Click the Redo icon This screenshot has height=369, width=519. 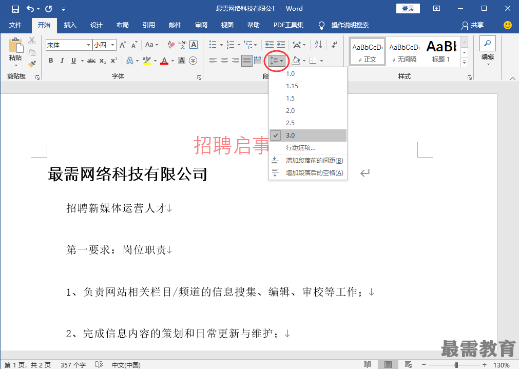coord(49,9)
